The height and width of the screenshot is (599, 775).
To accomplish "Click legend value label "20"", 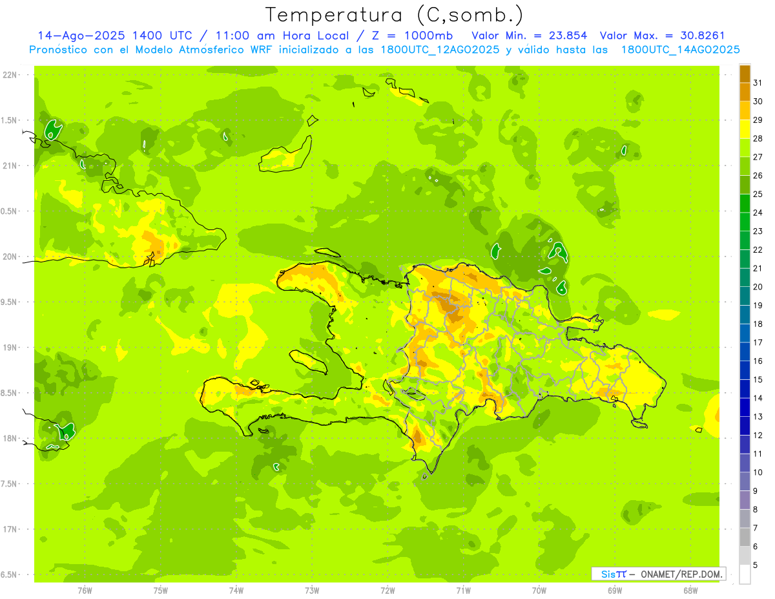I will (x=758, y=287).
